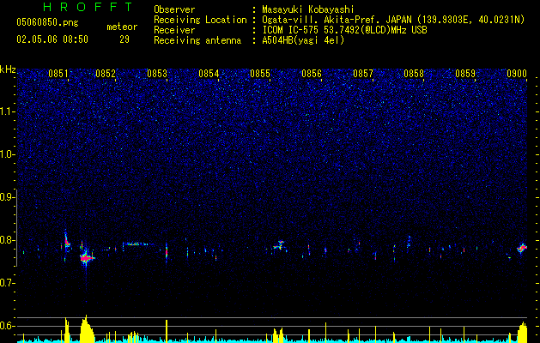This screenshot has height=343, width=540.
Task: Click the HROFFT title text
Action: click(x=88, y=7)
